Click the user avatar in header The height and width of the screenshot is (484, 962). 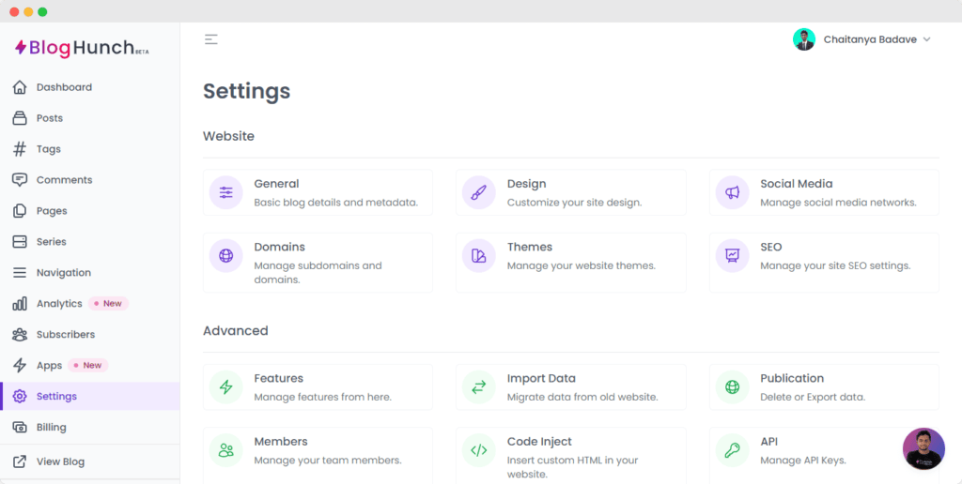pos(804,39)
